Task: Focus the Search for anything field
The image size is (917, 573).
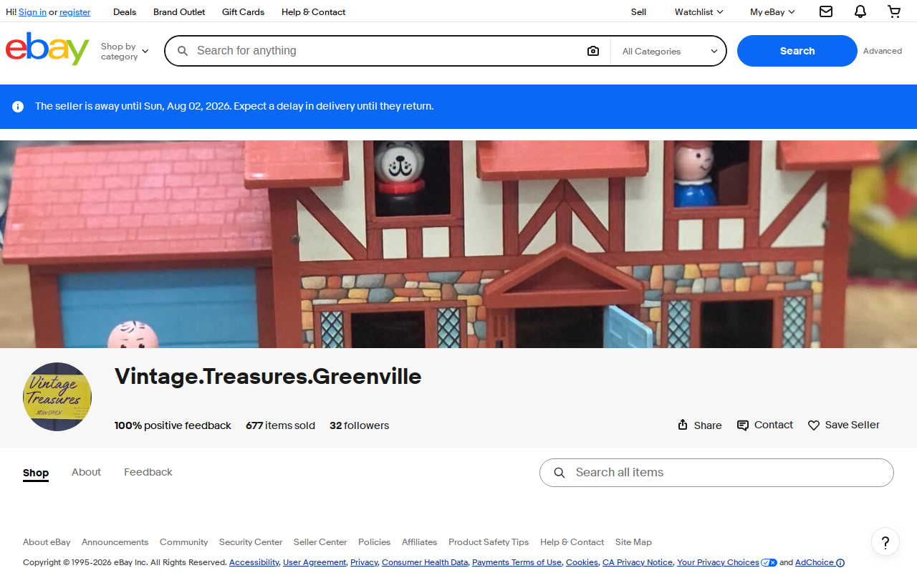Action: click(387, 51)
